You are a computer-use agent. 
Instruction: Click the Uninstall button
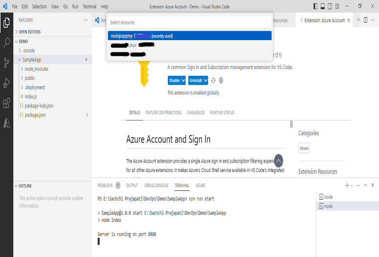[196, 80]
